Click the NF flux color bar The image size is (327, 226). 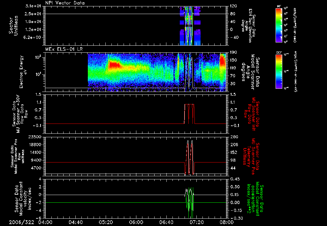pyautogui.click(x=279, y=25)
